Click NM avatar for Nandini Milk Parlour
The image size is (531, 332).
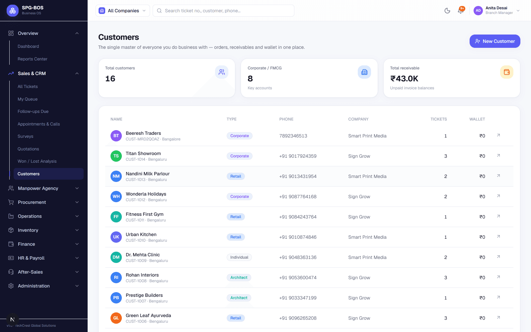point(116,176)
